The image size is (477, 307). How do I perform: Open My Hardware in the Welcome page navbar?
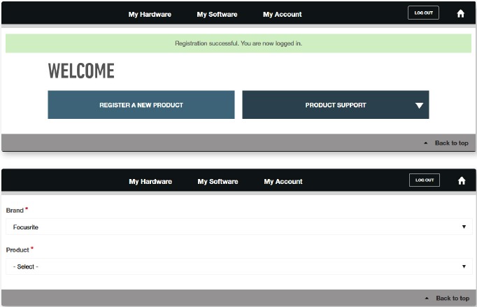pyautogui.click(x=150, y=14)
